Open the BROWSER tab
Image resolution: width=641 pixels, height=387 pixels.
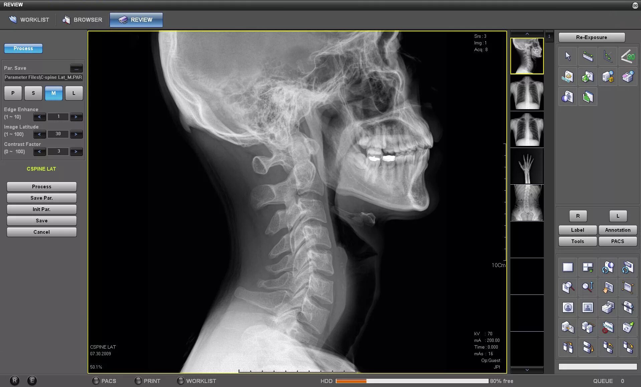82,20
